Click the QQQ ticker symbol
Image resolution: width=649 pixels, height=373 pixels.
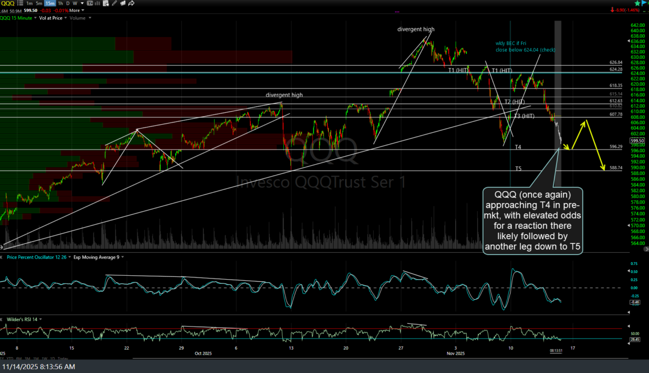point(7,3)
